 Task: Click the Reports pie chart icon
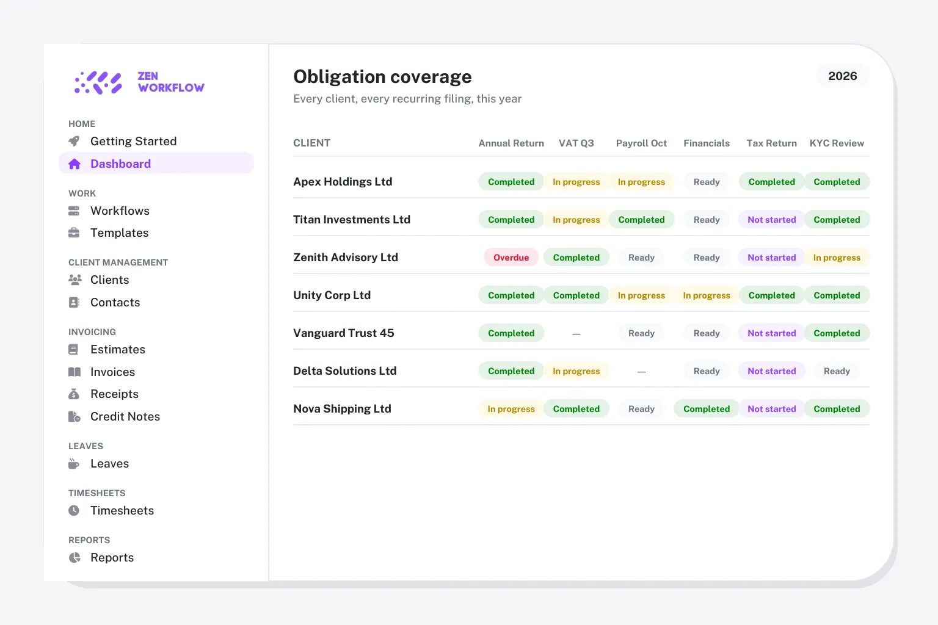pyautogui.click(x=75, y=557)
